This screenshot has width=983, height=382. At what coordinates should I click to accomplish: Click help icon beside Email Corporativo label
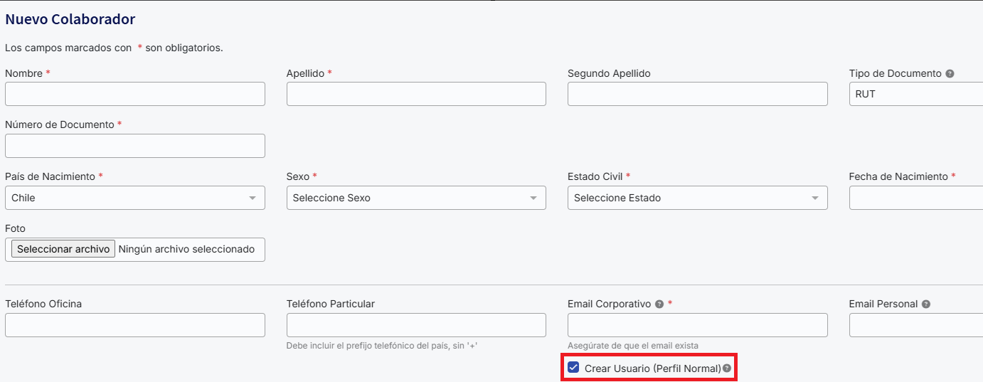(659, 304)
